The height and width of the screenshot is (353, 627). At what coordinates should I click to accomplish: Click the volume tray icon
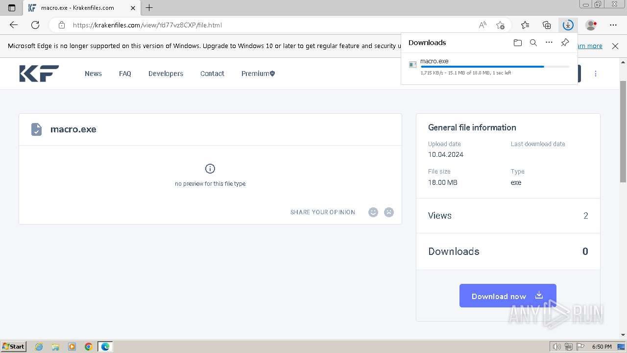[557, 347]
